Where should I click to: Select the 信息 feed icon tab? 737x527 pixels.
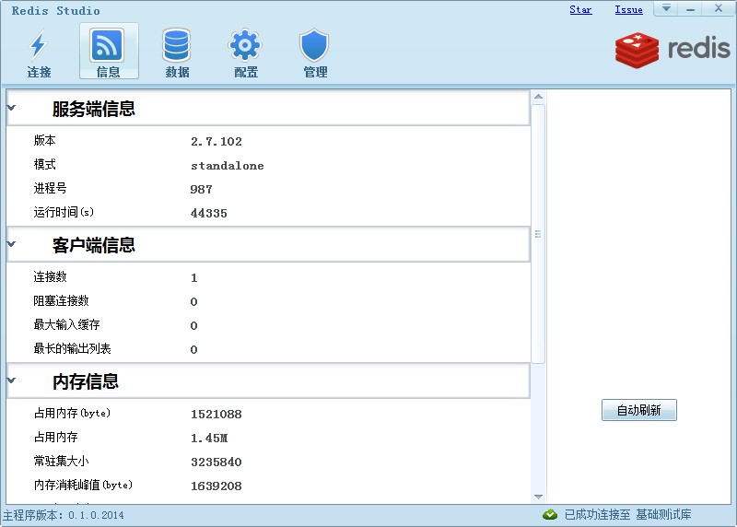coord(109,52)
